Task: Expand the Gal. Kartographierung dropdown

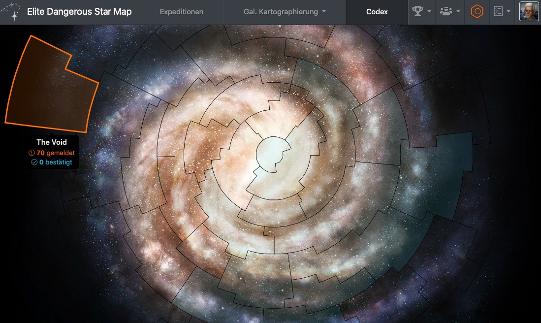Action: (x=285, y=12)
